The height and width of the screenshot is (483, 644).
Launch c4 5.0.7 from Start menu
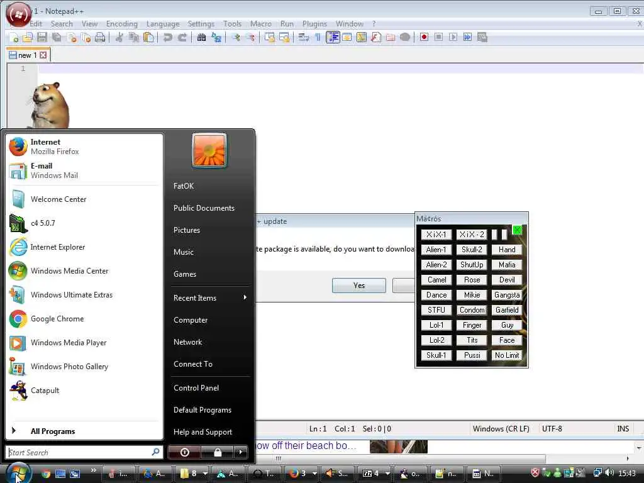(84, 223)
